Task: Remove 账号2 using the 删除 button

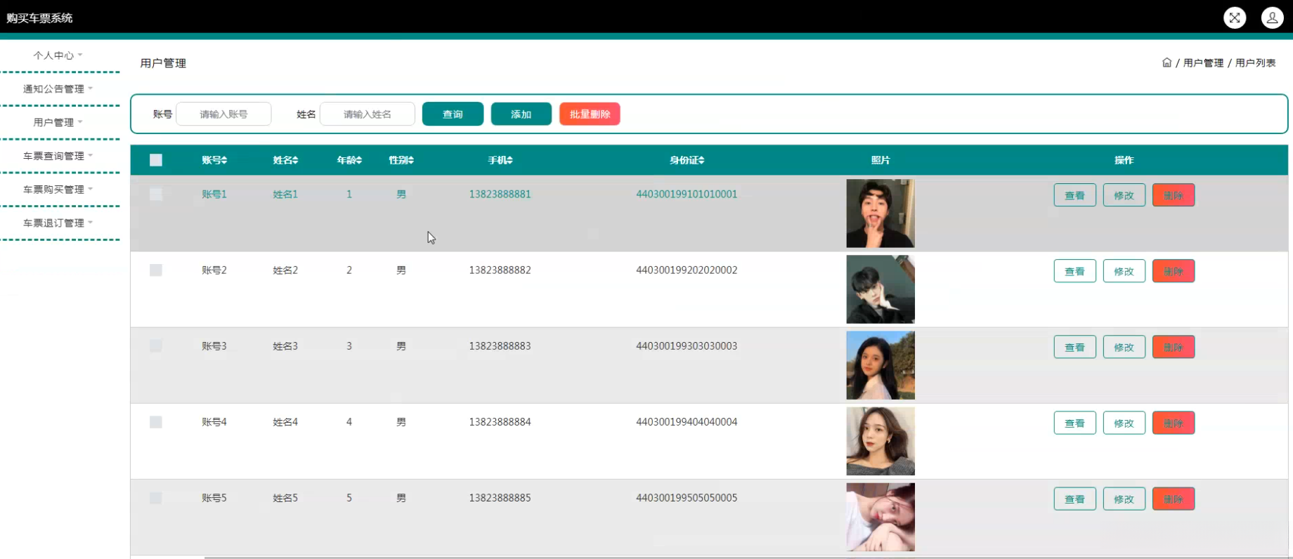Action: 1174,271
